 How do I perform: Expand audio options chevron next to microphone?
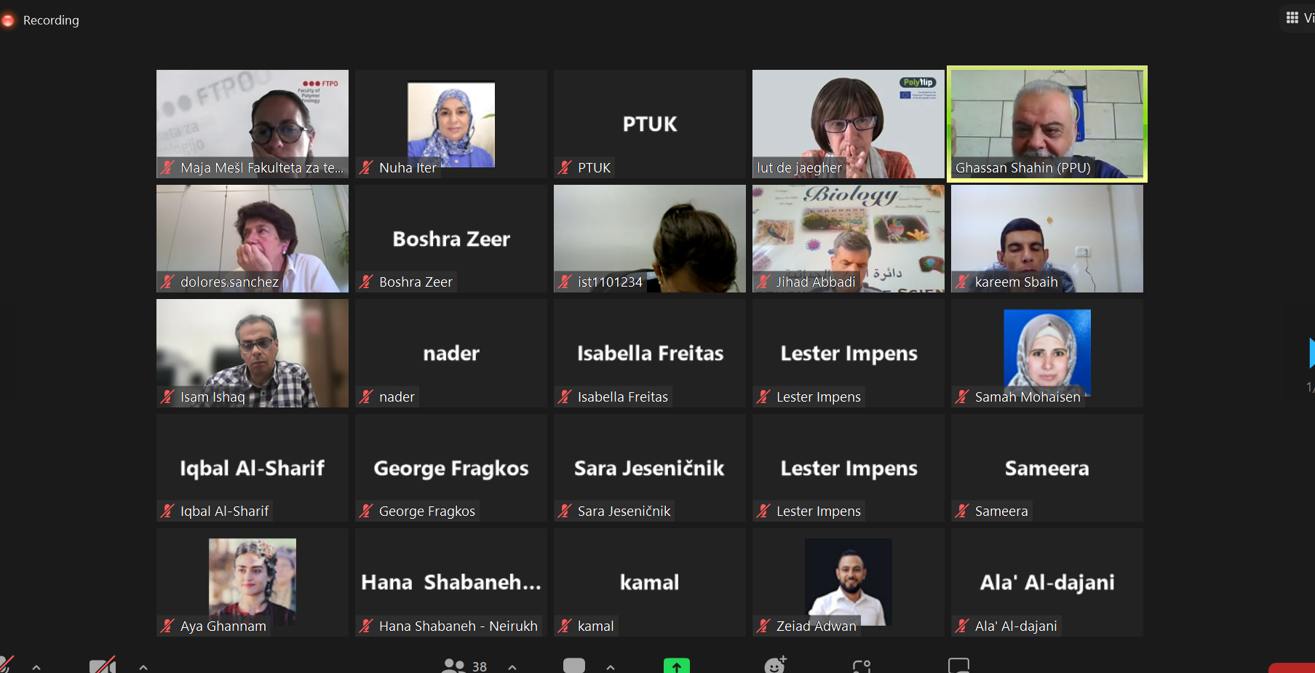click(36, 667)
